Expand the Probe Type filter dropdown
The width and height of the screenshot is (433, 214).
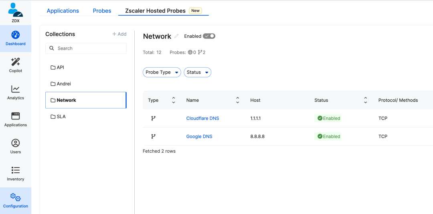point(162,73)
